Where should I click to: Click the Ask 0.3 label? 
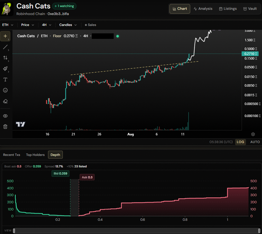87,177
